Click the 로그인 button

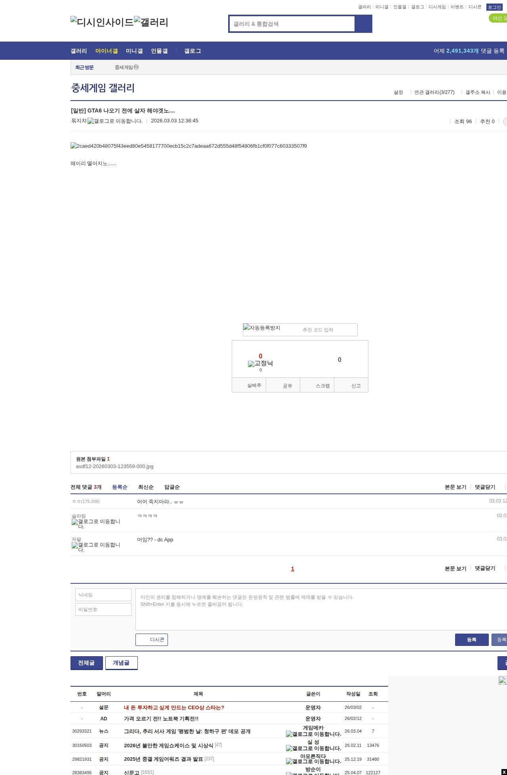pyautogui.click(x=494, y=7)
